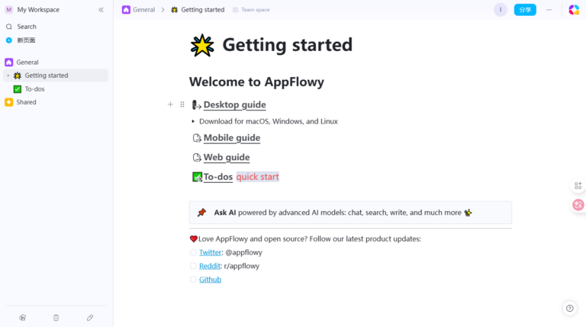Open the Web guide link
Screen dimensions: 586x327
227,157
